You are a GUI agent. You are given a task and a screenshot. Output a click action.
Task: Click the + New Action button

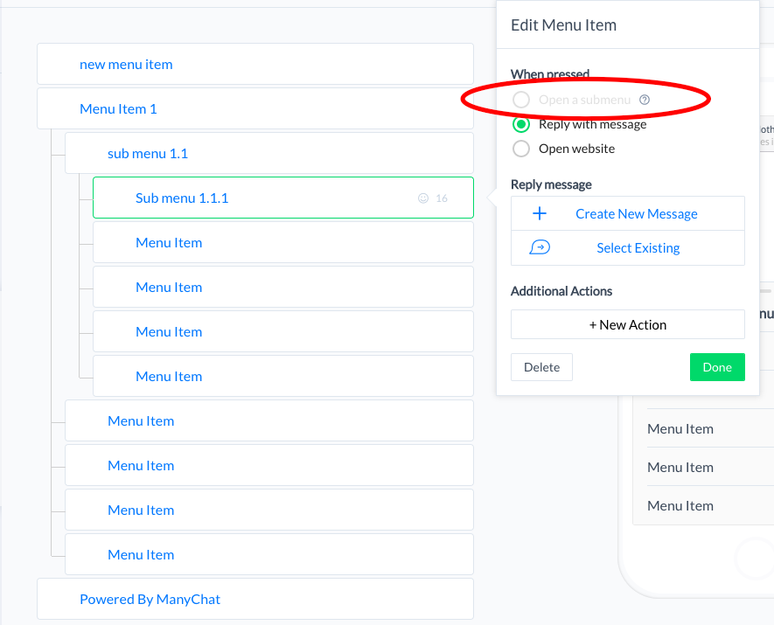pyautogui.click(x=627, y=324)
